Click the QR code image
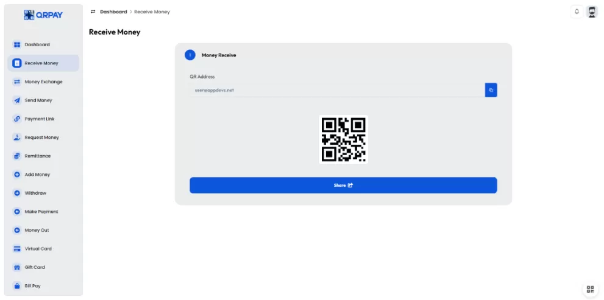Image resolution: width=604 pixels, height=300 pixels. [x=343, y=139]
